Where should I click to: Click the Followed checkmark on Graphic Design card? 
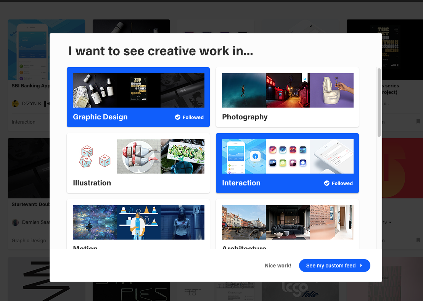tap(177, 117)
